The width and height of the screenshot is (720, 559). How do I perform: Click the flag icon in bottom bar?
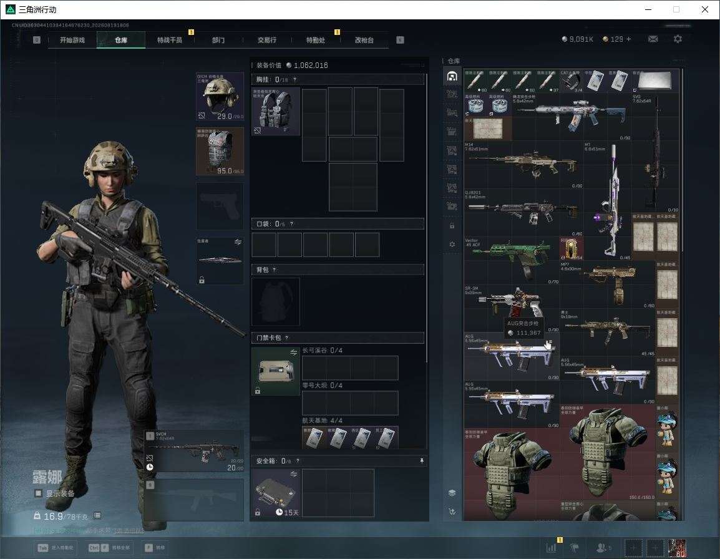click(x=575, y=548)
